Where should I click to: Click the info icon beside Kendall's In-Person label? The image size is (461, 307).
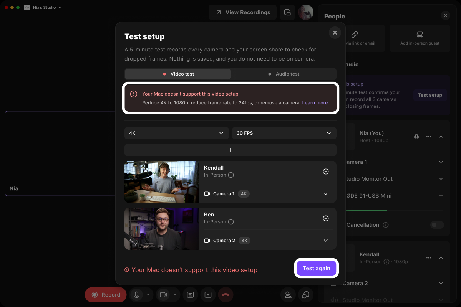(x=231, y=175)
